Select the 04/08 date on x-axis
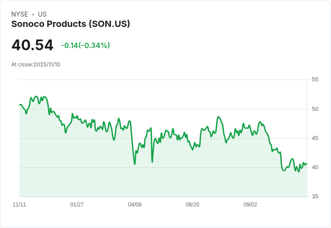The image size is (331, 228). tap(135, 205)
